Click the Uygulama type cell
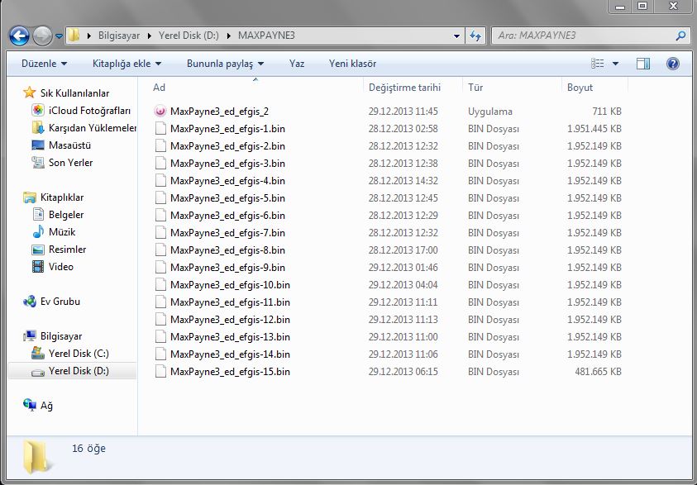 [489, 111]
